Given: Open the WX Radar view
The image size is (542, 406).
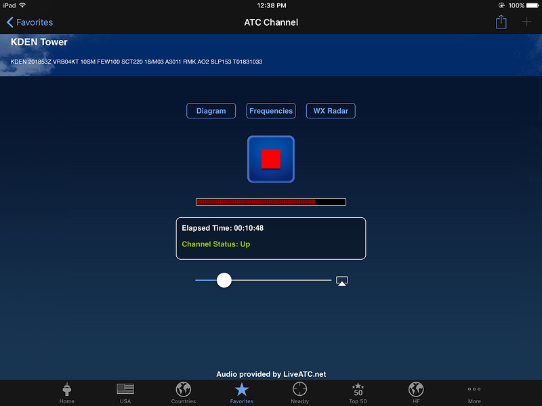Looking at the screenshot, I should 331,111.
